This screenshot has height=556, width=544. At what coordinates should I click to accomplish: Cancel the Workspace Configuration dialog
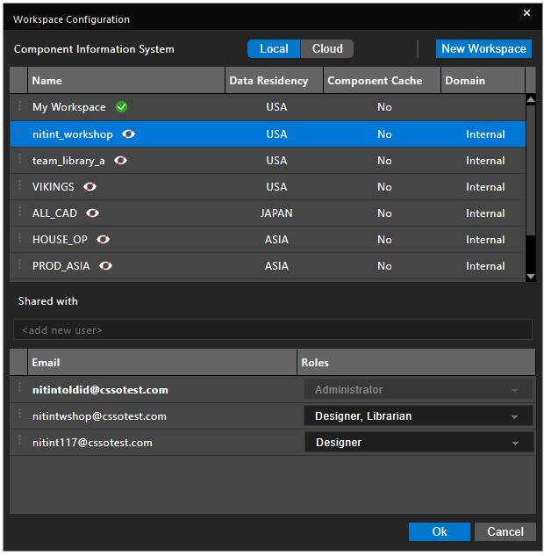(505, 531)
